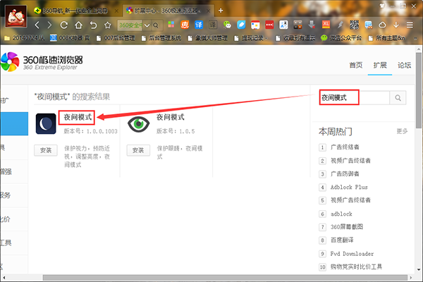Click the screen capture monitor extension icon
The width and height of the screenshot is (423, 282).
point(368,25)
